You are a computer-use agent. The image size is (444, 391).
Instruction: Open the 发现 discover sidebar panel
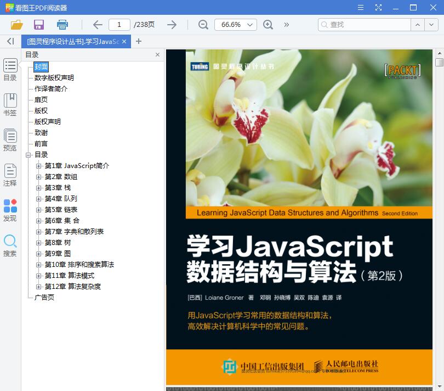pos(10,210)
